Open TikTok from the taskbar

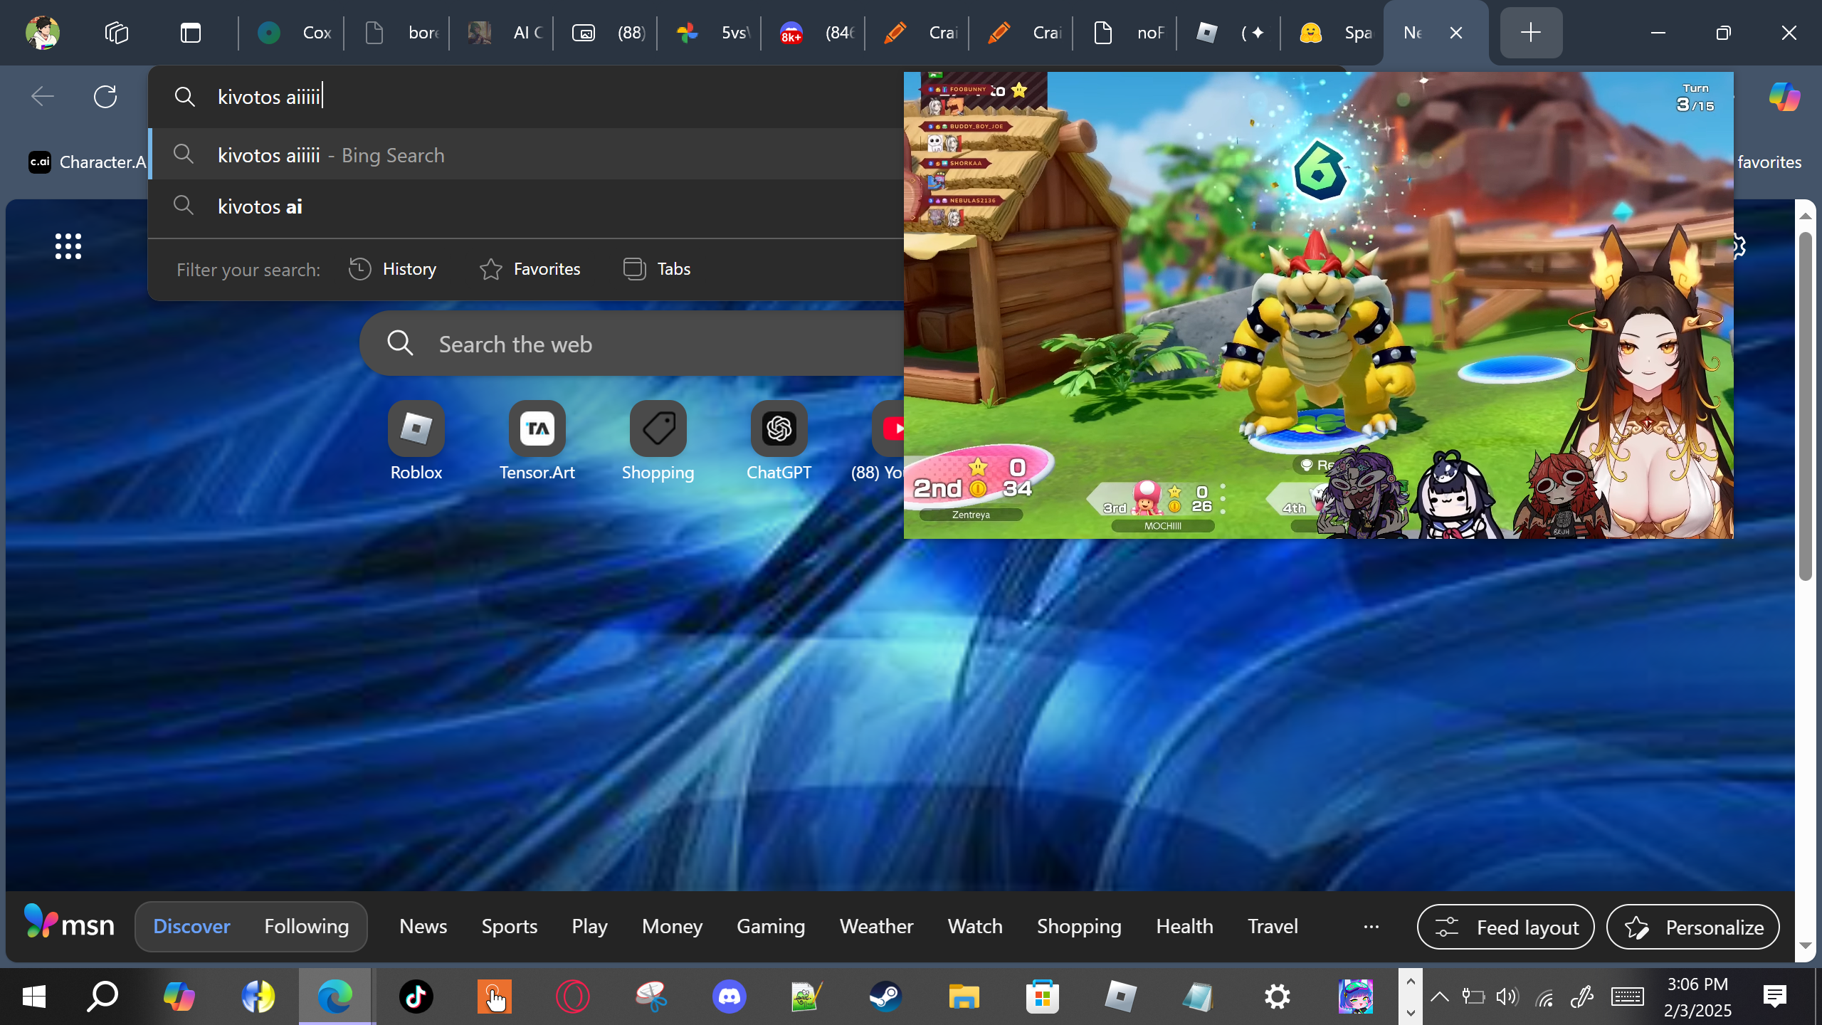coord(416,997)
